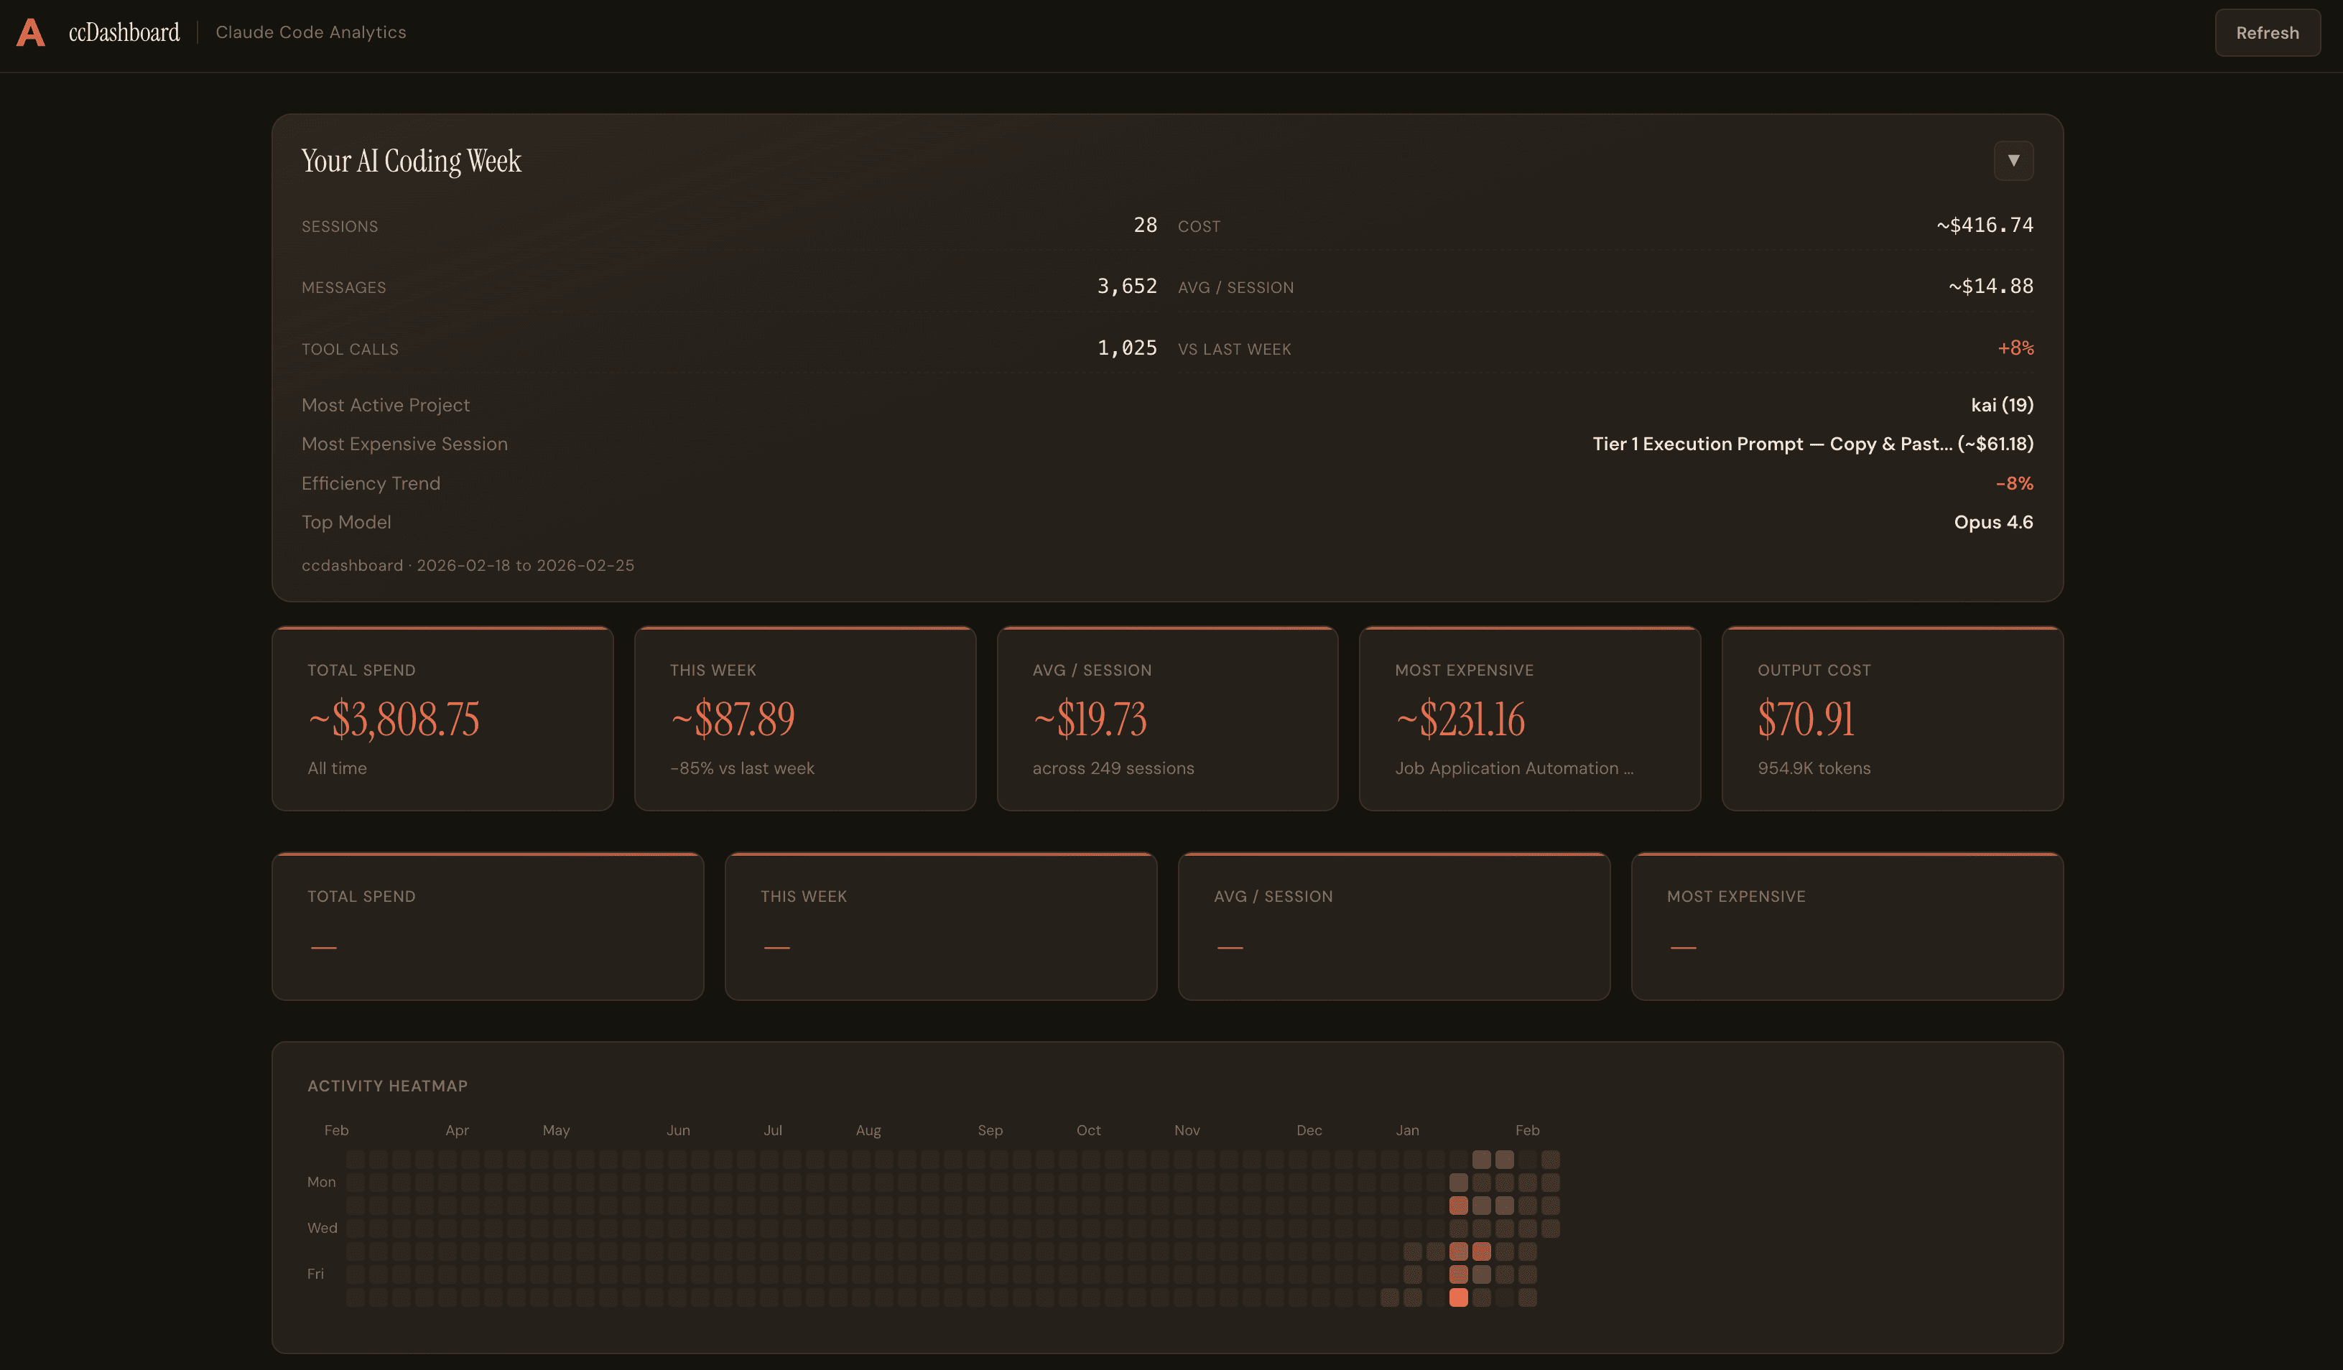
Task: Select the weekly cost ~$416.74
Action: tap(1984, 225)
